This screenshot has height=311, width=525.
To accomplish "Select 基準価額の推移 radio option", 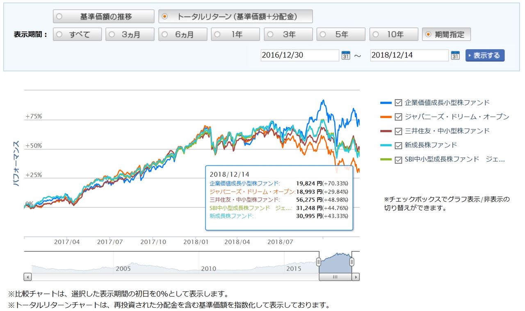I will pos(104,16).
